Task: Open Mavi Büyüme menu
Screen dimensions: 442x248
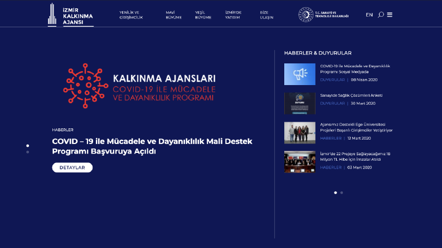Action: (173, 15)
